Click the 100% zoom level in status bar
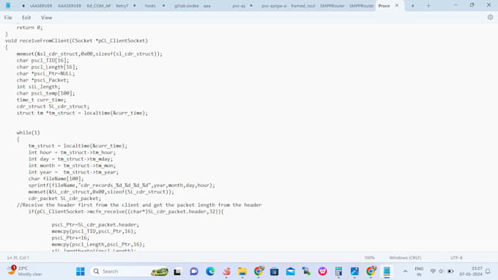This screenshot has width=498, height=280. coord(369,258)
